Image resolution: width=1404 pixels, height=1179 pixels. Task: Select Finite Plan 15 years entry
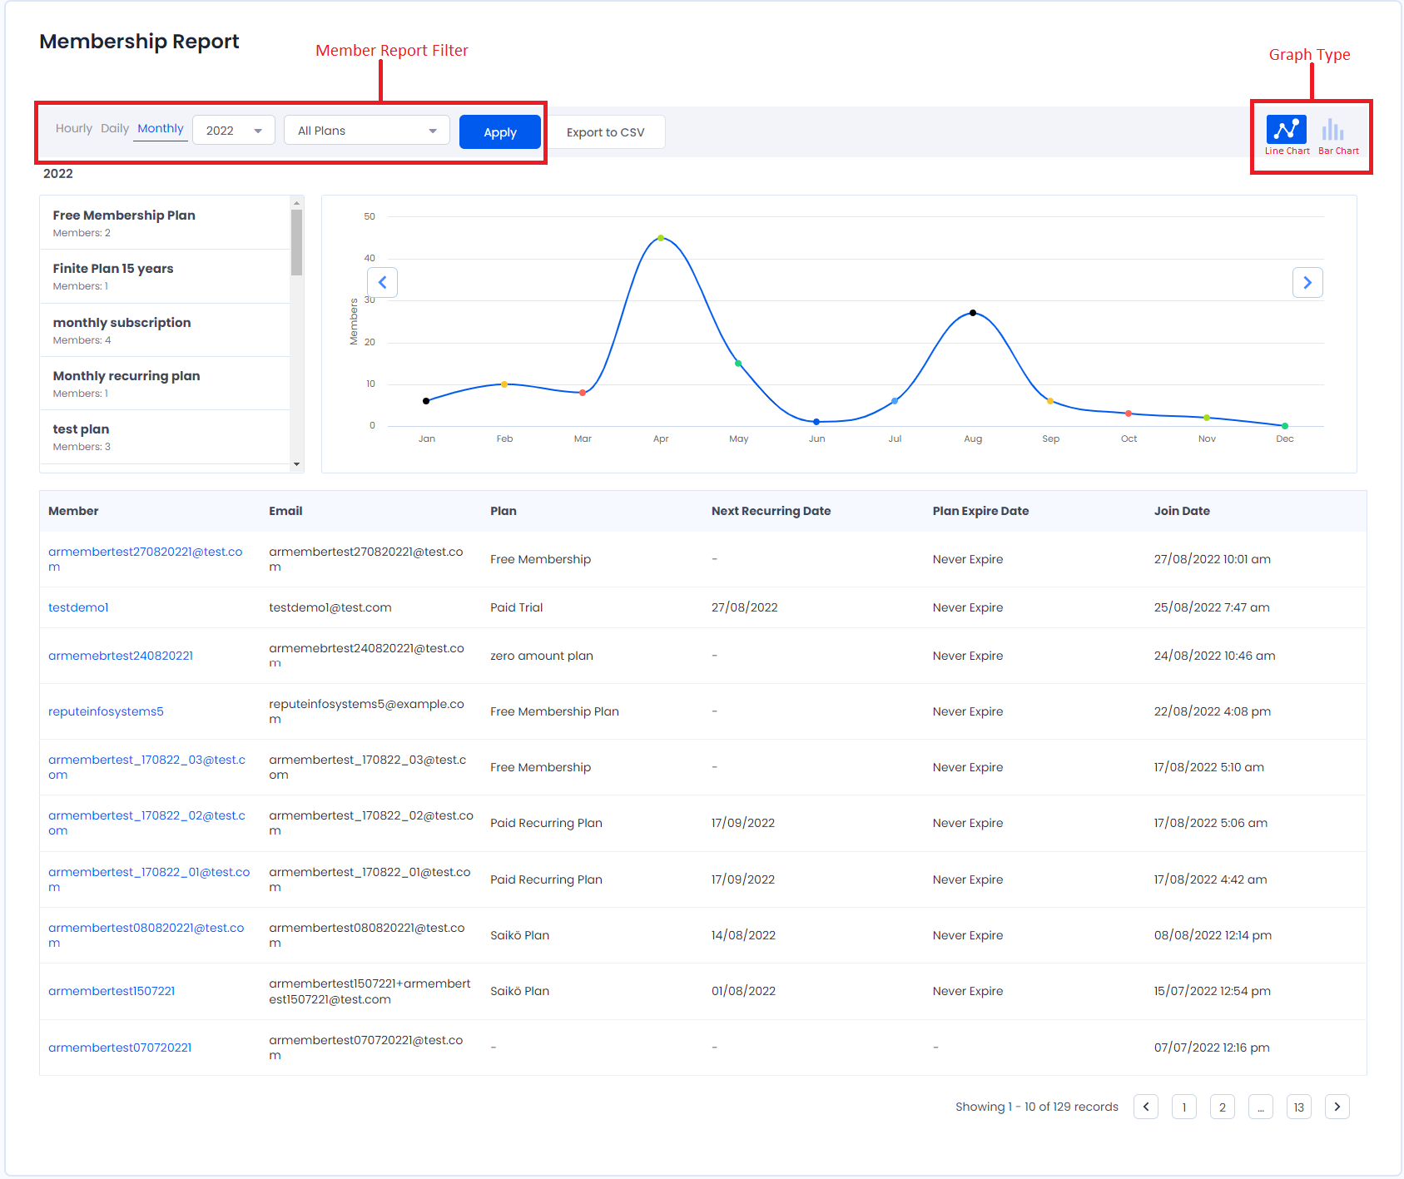(165, 276)
